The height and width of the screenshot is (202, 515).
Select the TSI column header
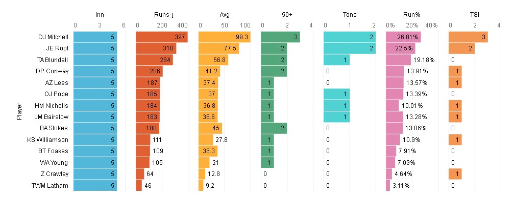[475, 15]
